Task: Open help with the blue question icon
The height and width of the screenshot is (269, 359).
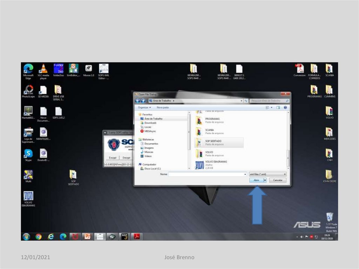Action: click(285, 107)
